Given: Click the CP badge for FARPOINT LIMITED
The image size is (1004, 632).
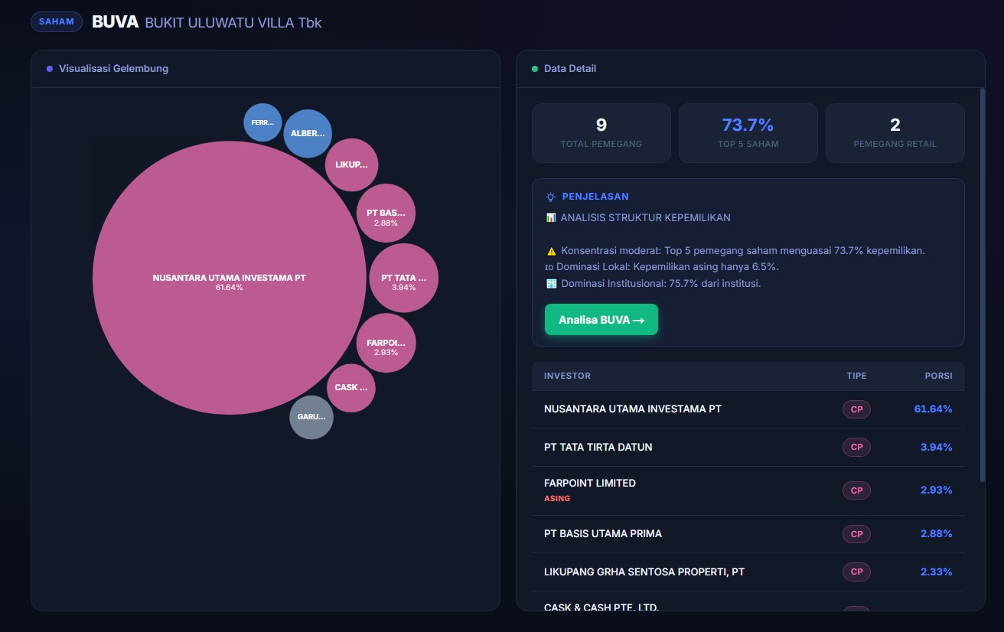Looking at the screenshot, I should tap(856, 490).
